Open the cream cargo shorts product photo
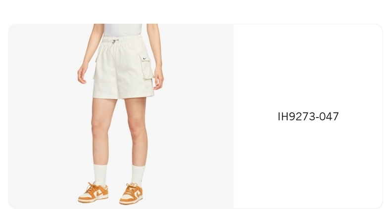Screen dimensions: 391x209 coord(121,116)
